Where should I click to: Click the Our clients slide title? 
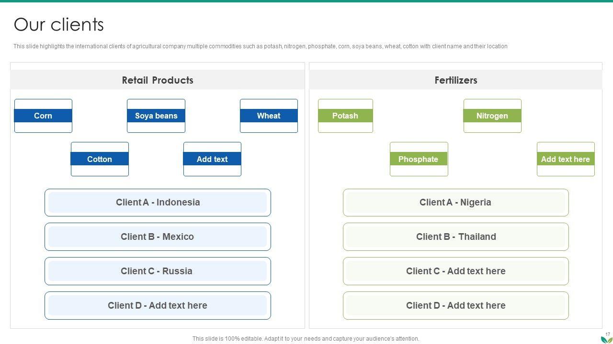[59, 25]
